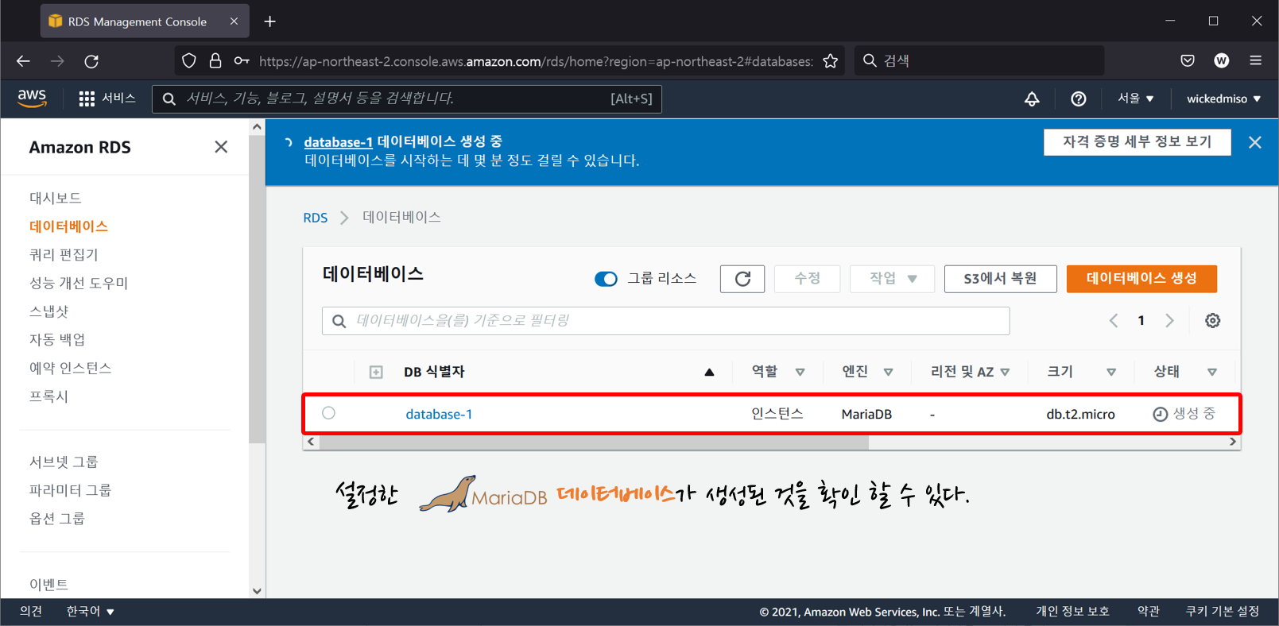Open Firefox account avatar W
The image size is (1279, 626).
(x=1222, y=60)
